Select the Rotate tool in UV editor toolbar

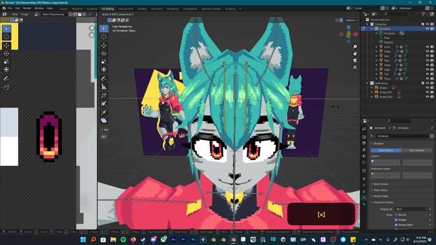[x=6, y=53]
